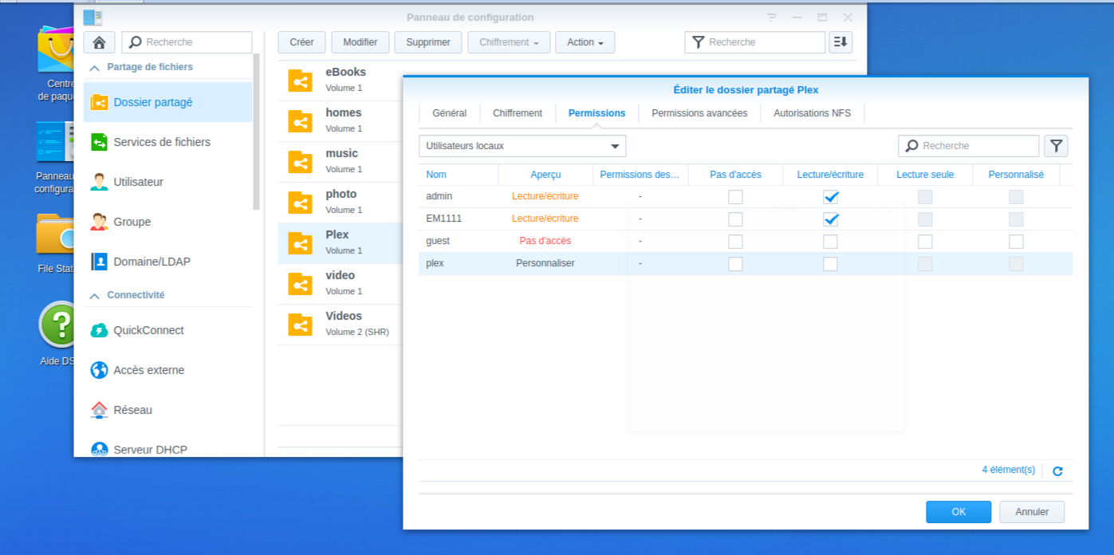Click the Annuler button
1114x555 pixels.
point(1032,512)
